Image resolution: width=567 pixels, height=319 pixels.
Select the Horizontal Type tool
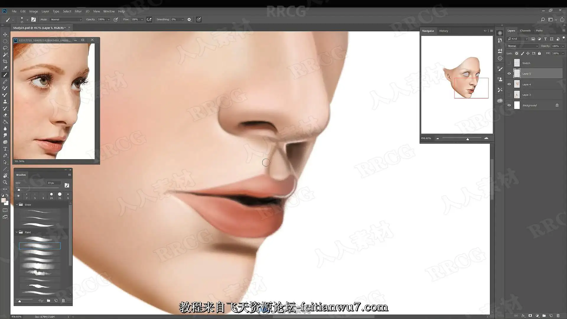[x=5, y=149]
